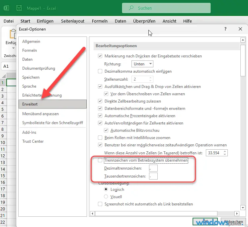
Task: Toggle Direkte Zellbearbeitung zulassen checkbox
Action: 100,101
